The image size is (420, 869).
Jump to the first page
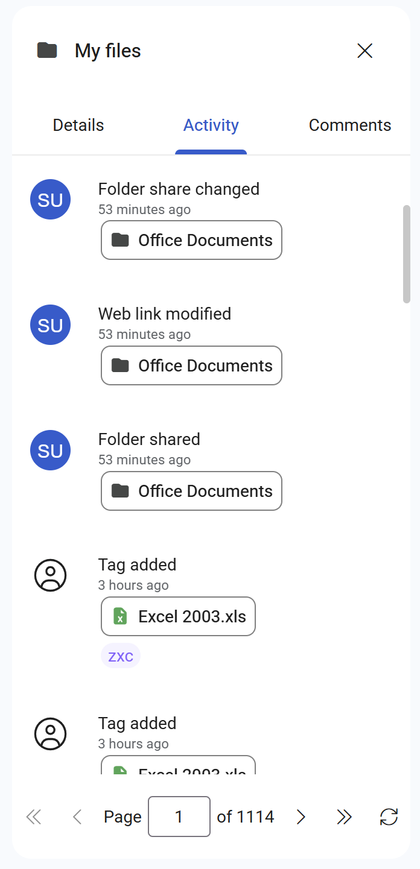coord(34,817)
